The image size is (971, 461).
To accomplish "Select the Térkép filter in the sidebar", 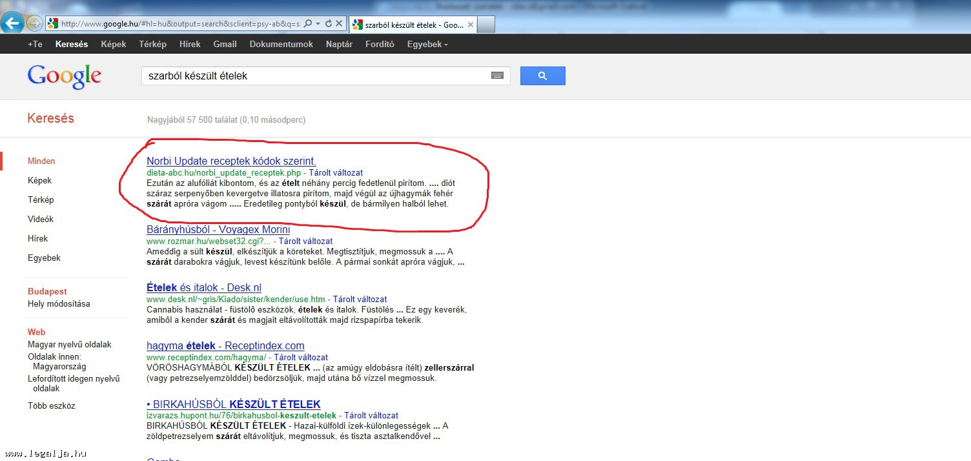I will click(x=41, y=200).
